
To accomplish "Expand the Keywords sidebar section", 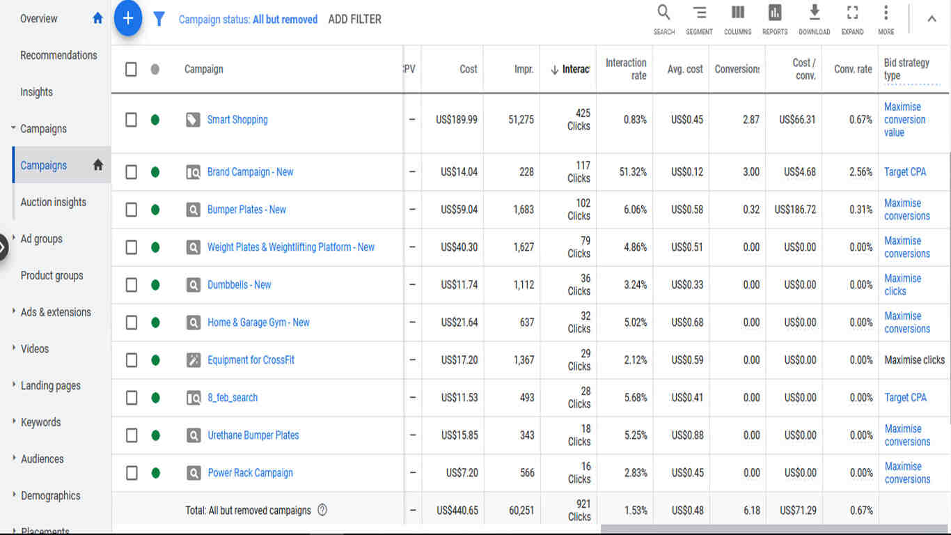I will [13, 421].
